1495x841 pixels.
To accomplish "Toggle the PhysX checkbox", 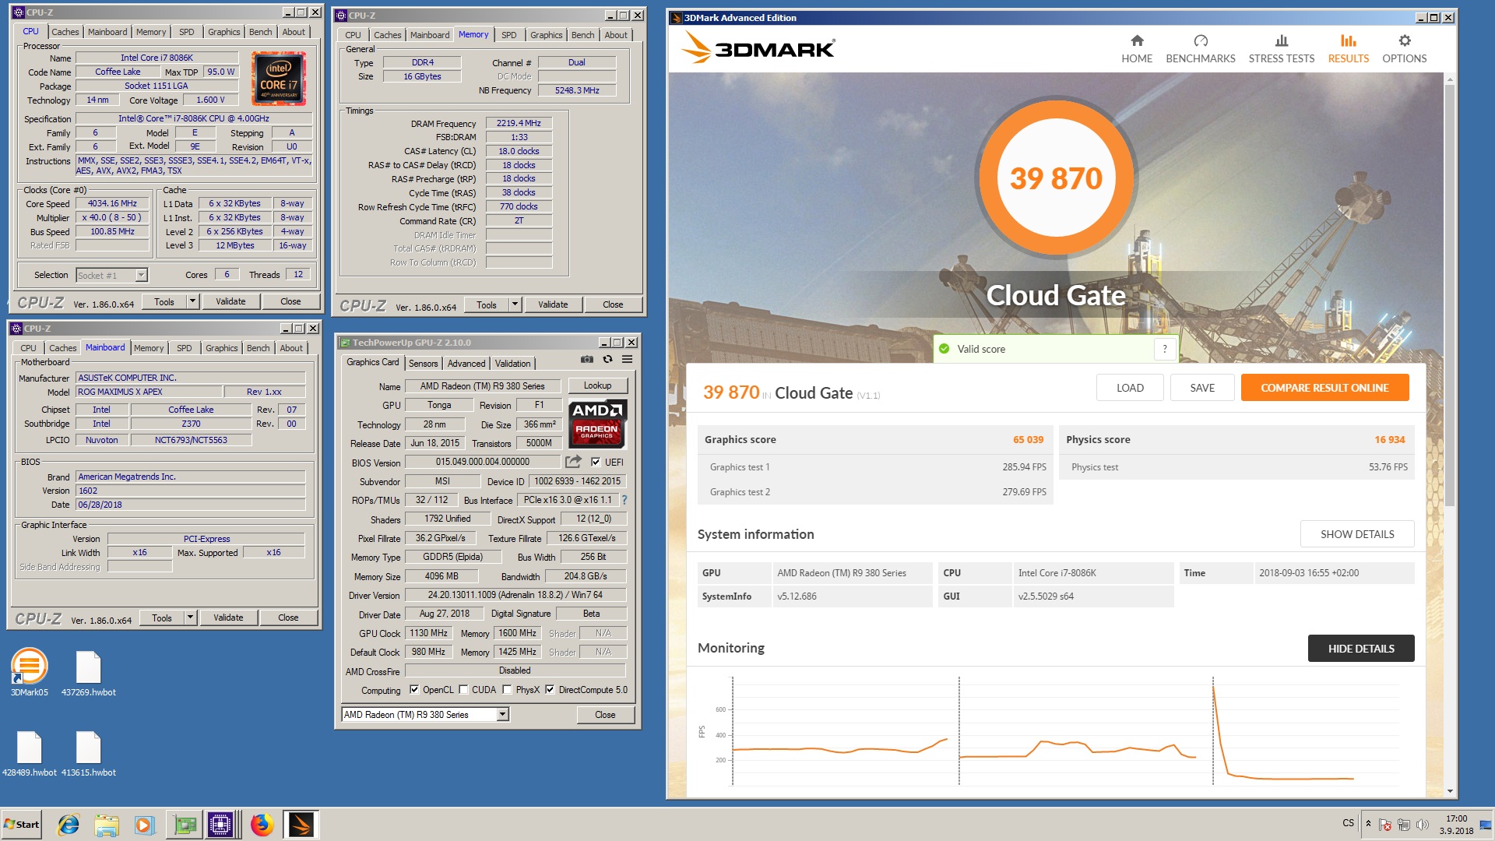I will [x=507, y=689].
